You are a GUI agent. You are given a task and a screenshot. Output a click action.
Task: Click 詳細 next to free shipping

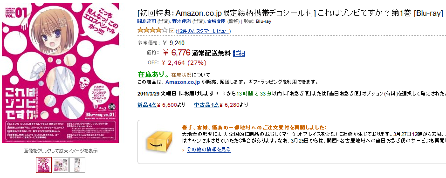pos(239,53)
